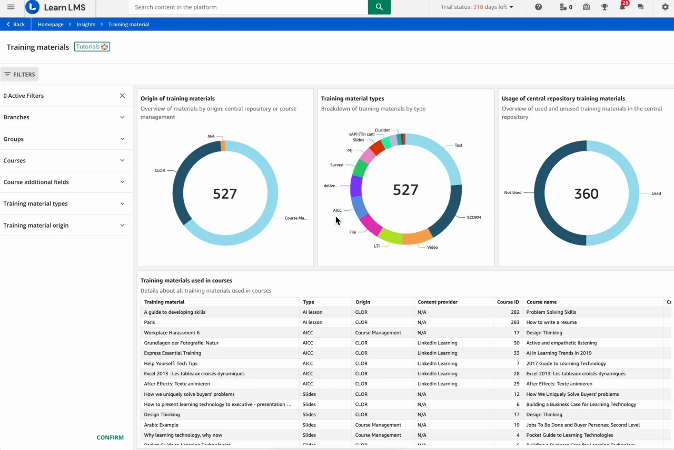This screenshot has width=674, height=450.
Task: Go to Homepage breadcrumb
Action: coord(51,24)
